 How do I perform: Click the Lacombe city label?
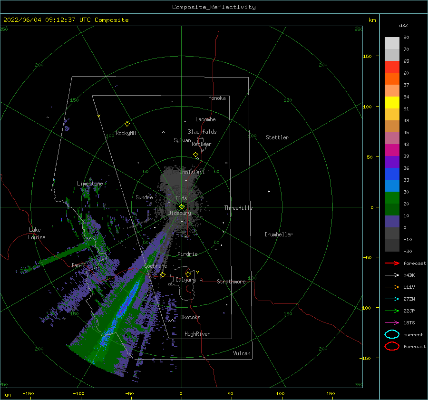coord(205,119)
